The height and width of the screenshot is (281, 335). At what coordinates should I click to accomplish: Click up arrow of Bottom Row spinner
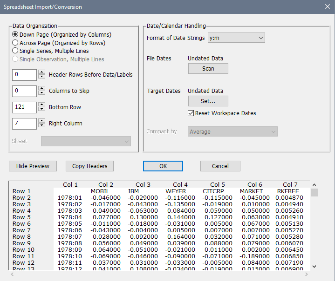click(42, 105)
